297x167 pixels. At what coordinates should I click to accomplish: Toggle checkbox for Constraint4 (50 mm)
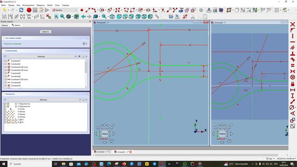tap(6, 70)
